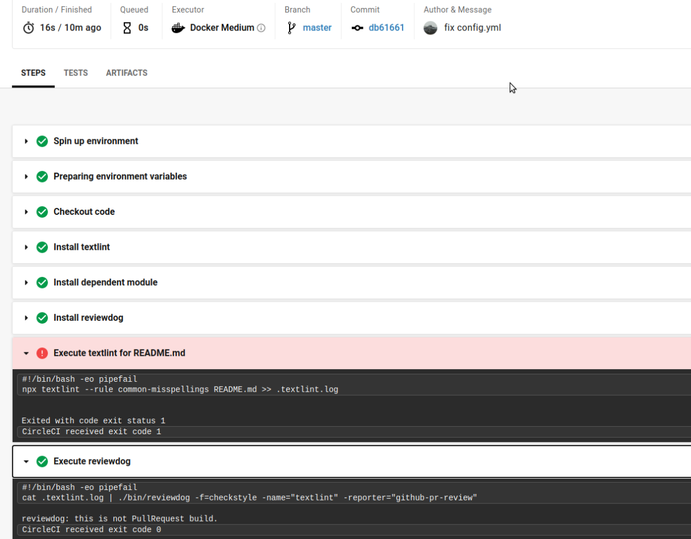
Task: Click the author avatar image
Action: (430, 28)
